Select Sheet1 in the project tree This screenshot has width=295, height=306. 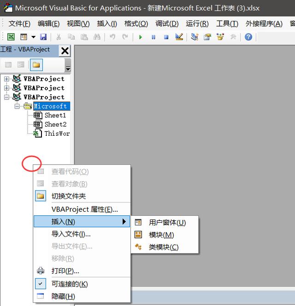(55, 115)
